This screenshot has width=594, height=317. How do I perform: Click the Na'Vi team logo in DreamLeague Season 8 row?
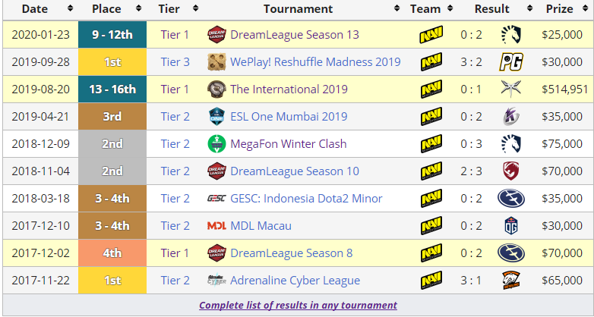[x=431, y=253]
